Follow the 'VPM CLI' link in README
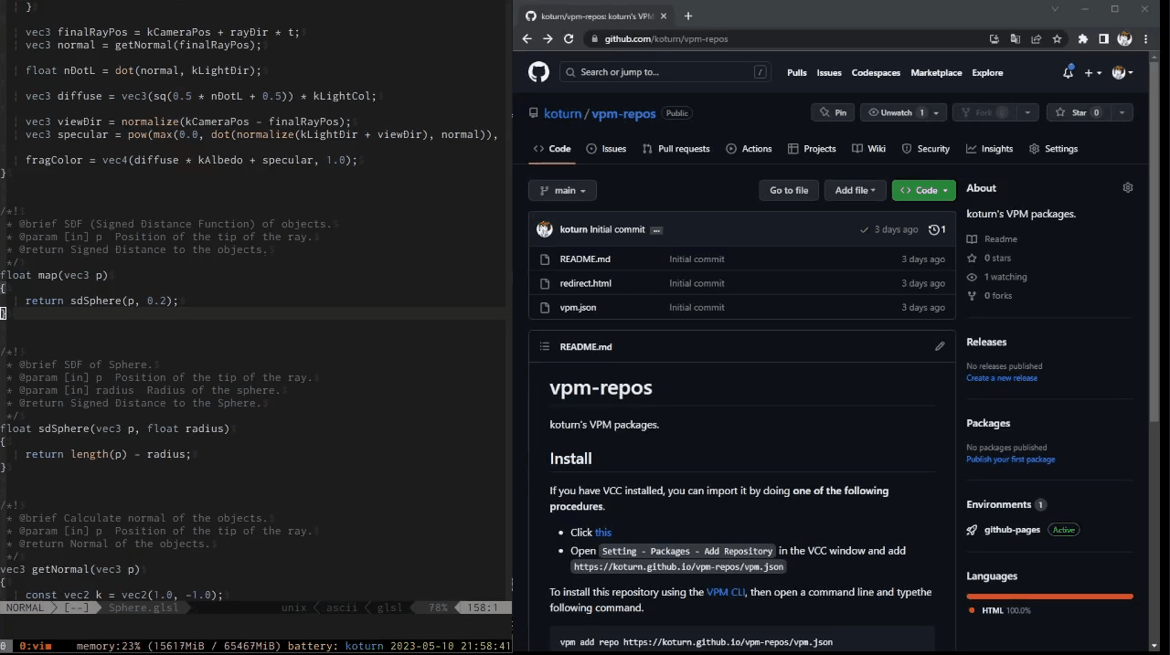This screenshot has width=1170, height=655. coord(726,592)
